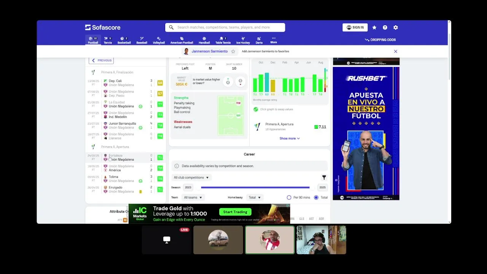This screenshot has height=274, width=487.
Task: Open Primera A, Finalización competition header
Action: coord(117,72)
